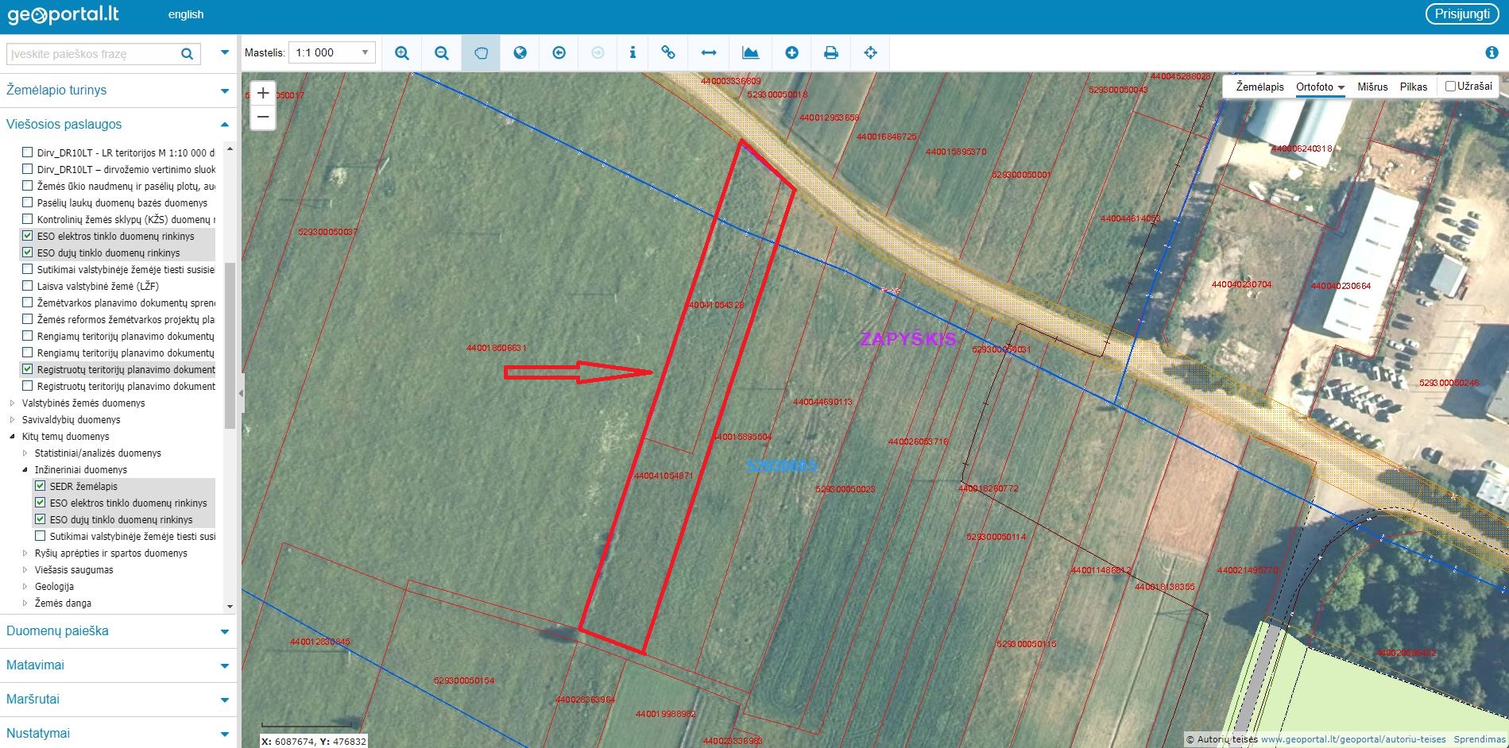Switch basemap to Žemėlapis
1509x748 pixels.
click(1259, 87)
